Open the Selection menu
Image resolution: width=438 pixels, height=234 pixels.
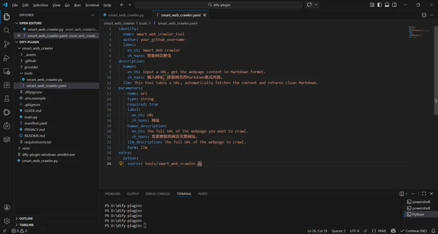[x=40, y=5]
